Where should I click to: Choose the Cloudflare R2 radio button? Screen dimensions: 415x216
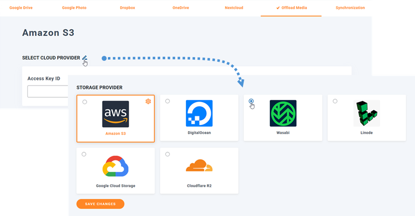tap(168, 154)
